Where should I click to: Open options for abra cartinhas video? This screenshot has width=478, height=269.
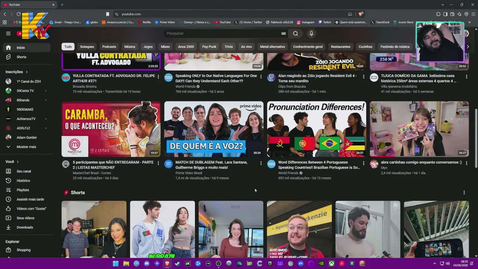tap(466, 163)
